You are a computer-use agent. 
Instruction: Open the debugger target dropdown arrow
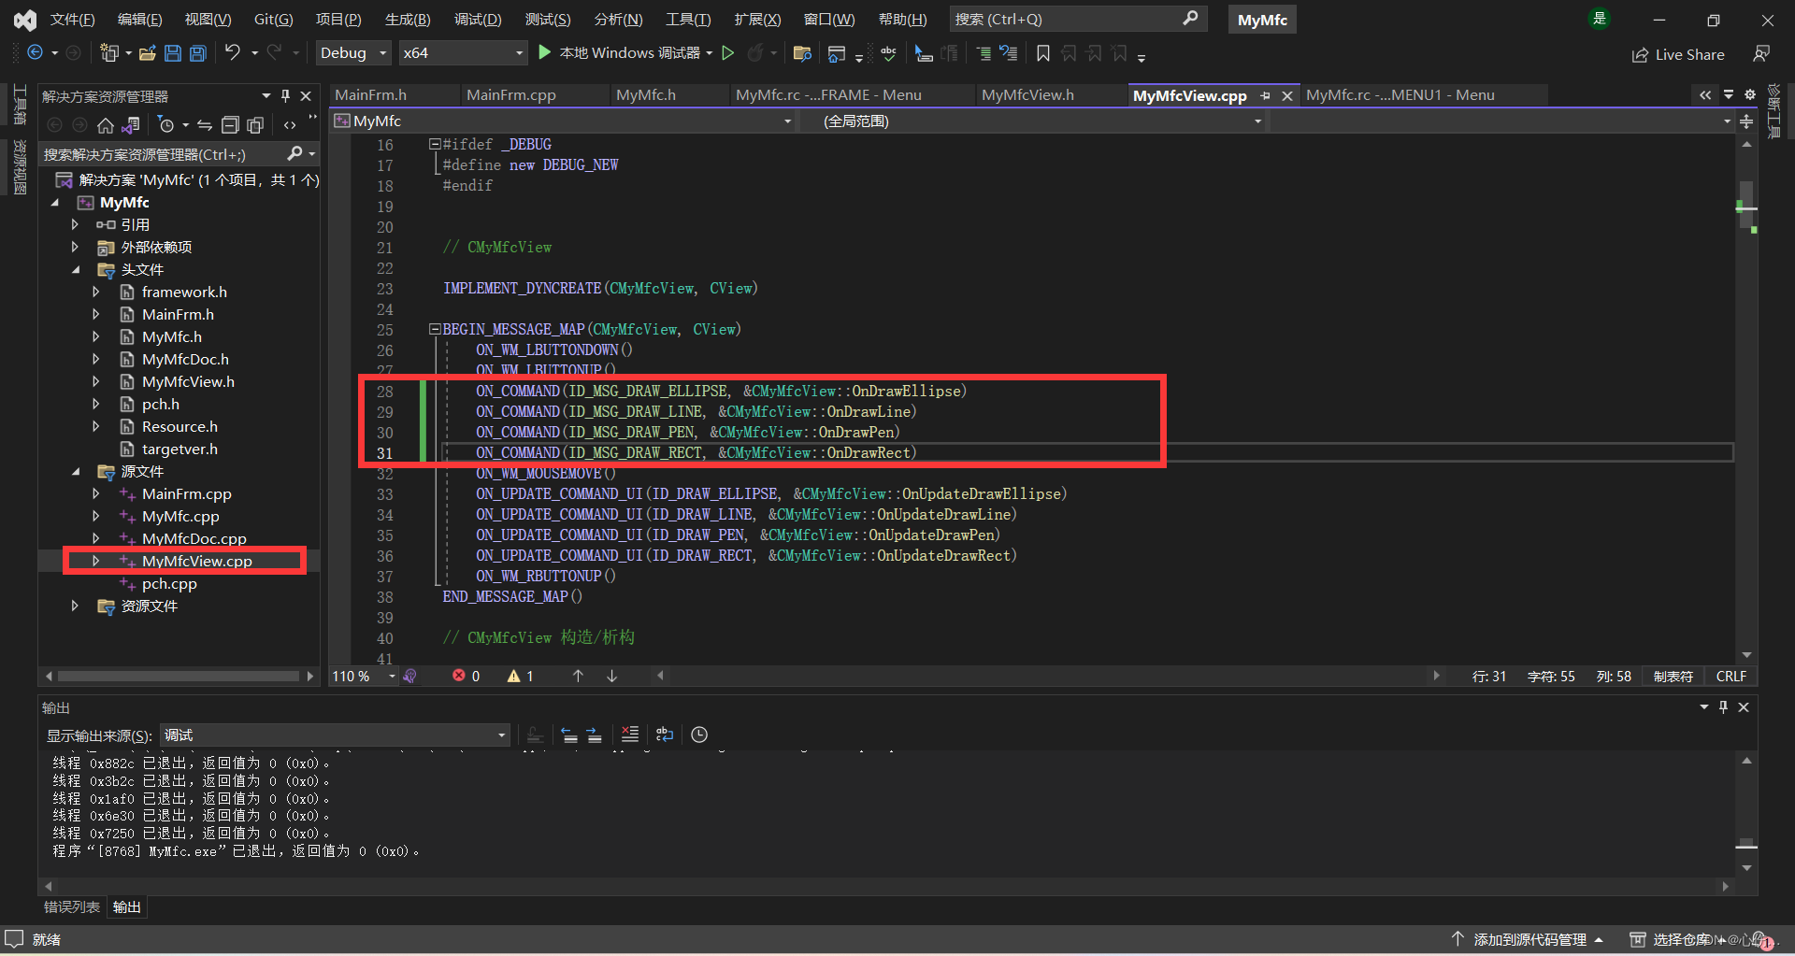(710, 53)
